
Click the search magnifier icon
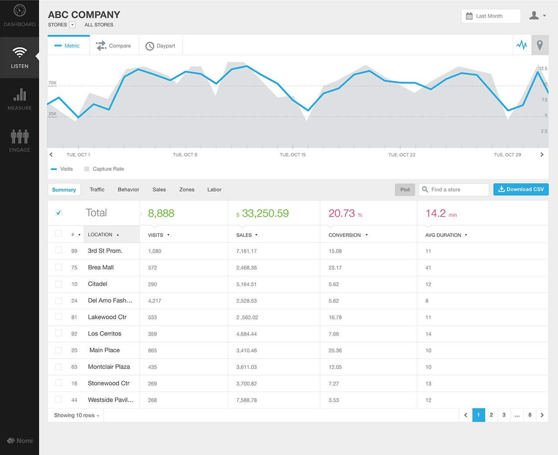tap(425, 189)
